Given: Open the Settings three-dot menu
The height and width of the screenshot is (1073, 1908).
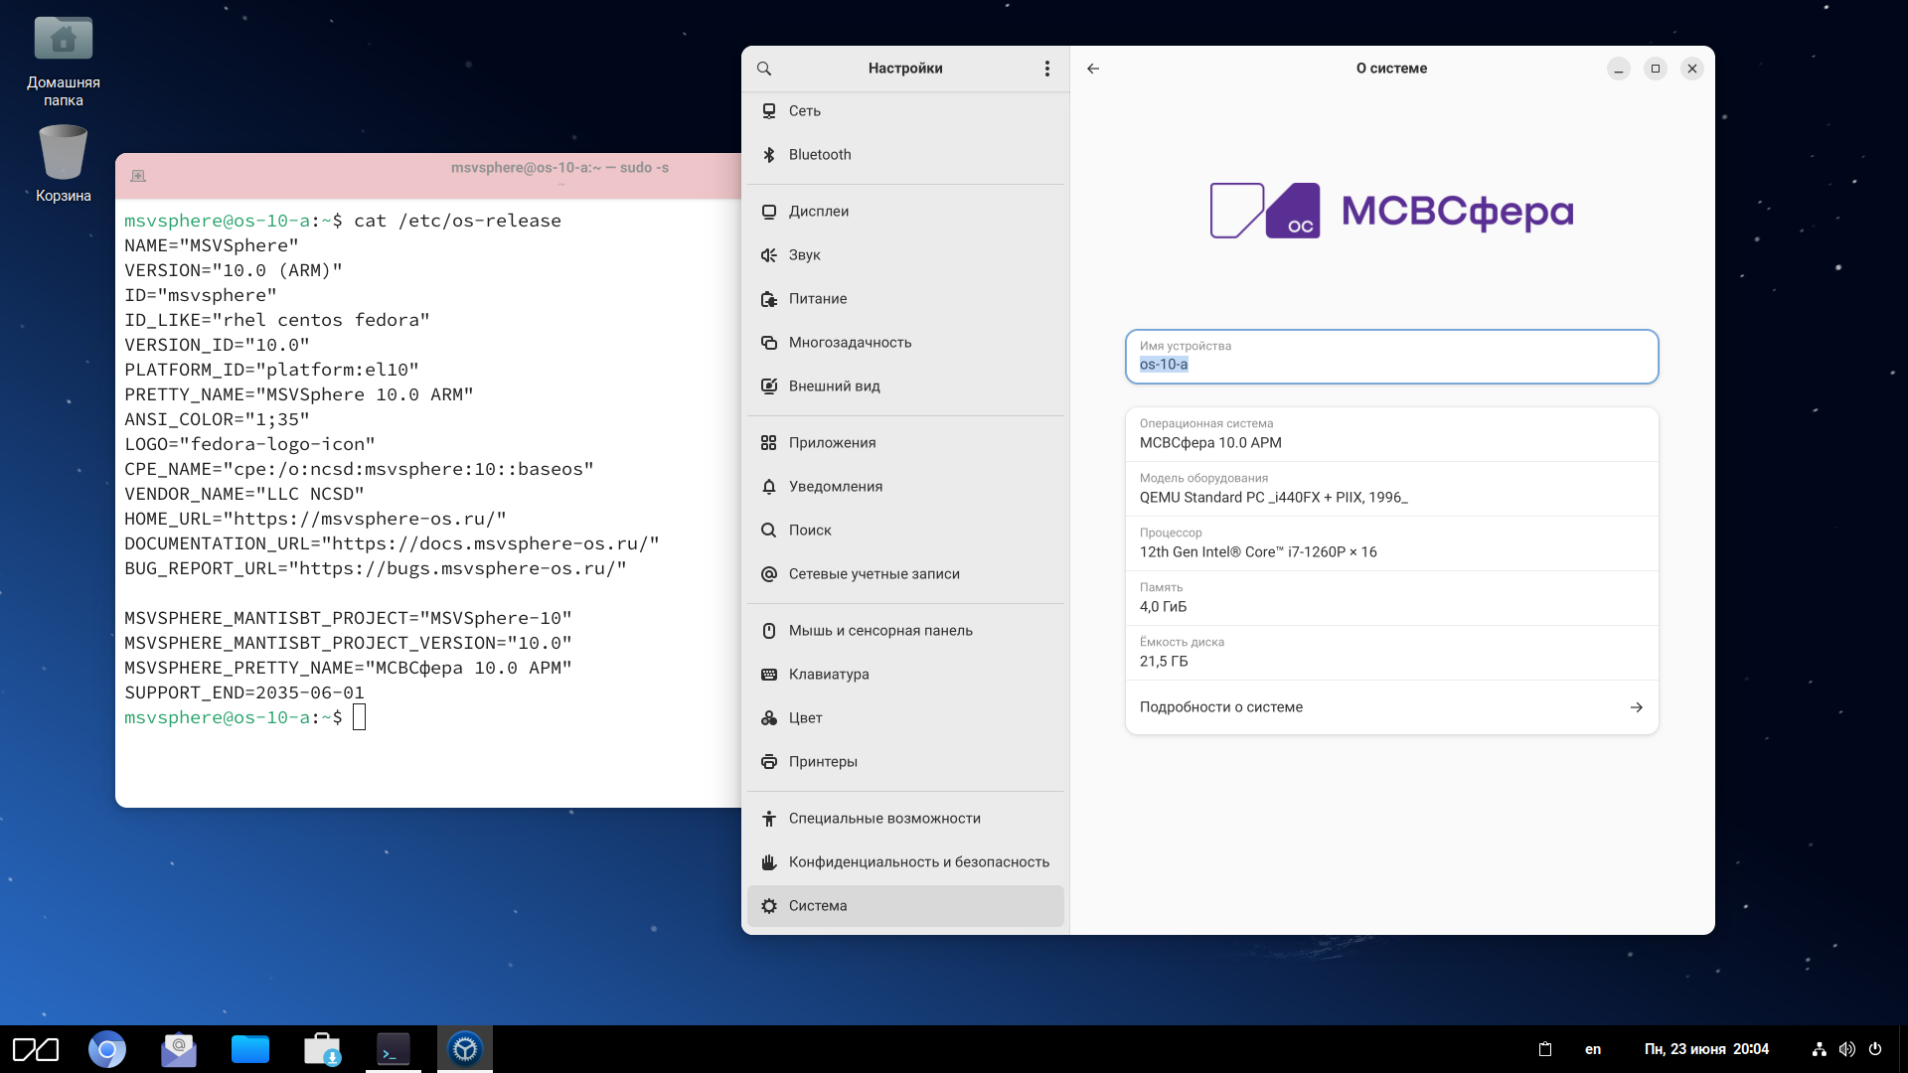Looking at the screenshot, I should click(1046, 69).
